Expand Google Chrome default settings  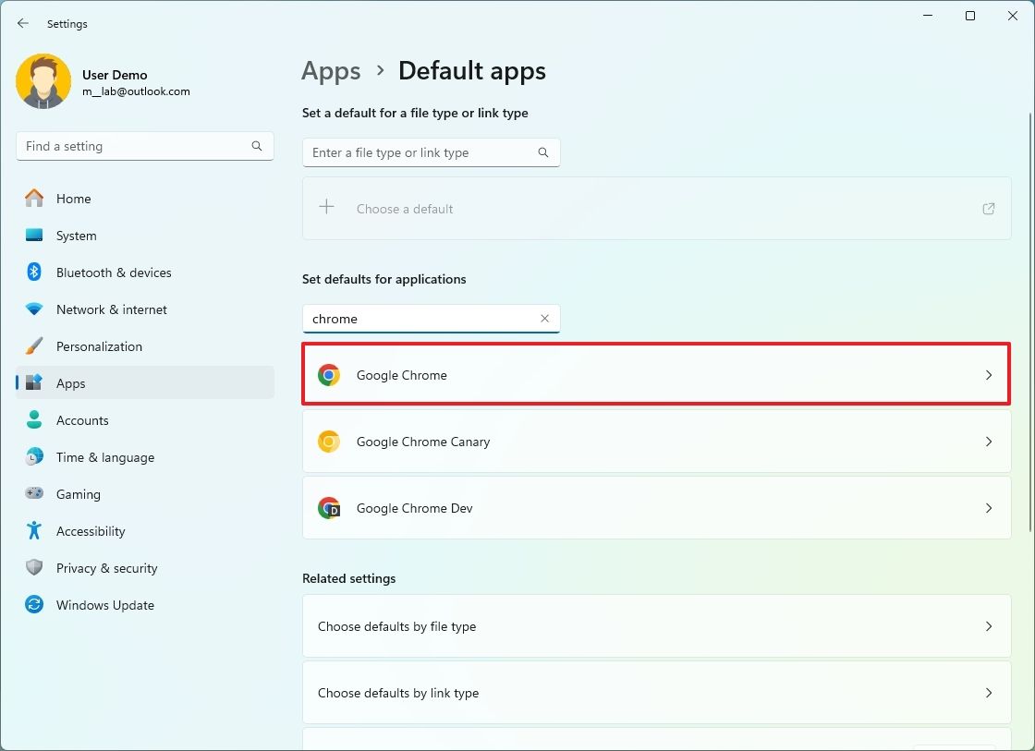[x=656, y=375]
